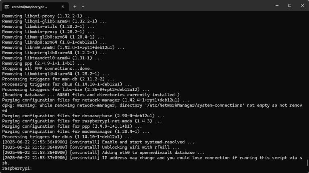Click the 'Removing libqmi-proxy' top line
The image size is (309, 173).
pyautogui.click(x=47, y=16)
